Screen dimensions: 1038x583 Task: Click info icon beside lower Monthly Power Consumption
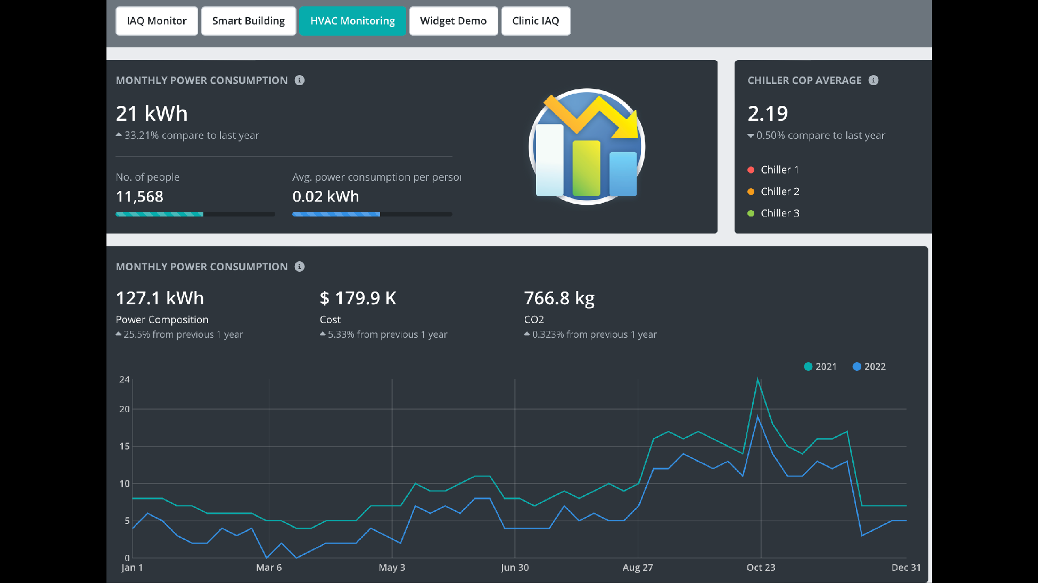click(x=300, y=266)
